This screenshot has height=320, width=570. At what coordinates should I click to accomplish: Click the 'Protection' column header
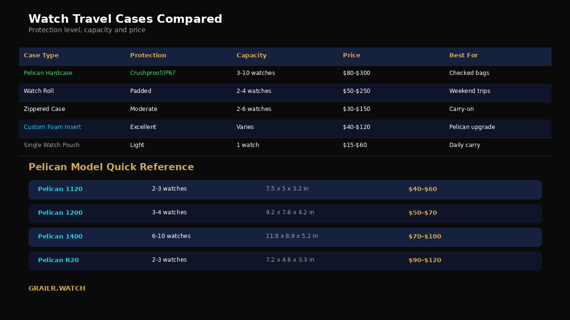point(148,55)
